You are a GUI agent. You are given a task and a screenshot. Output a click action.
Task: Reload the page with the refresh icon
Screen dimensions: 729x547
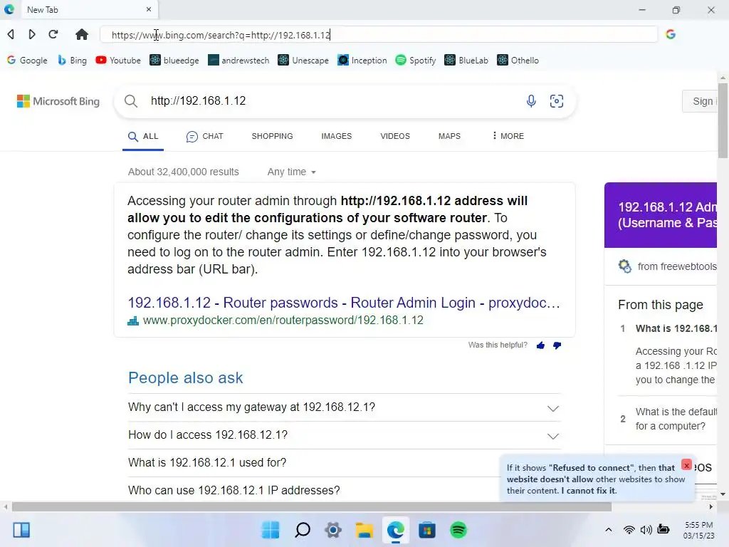coord(53,34)
